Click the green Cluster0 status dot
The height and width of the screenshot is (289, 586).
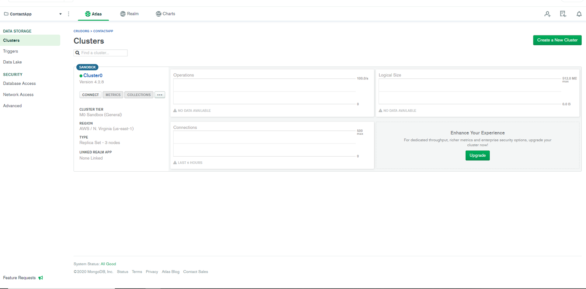(81, 76)
